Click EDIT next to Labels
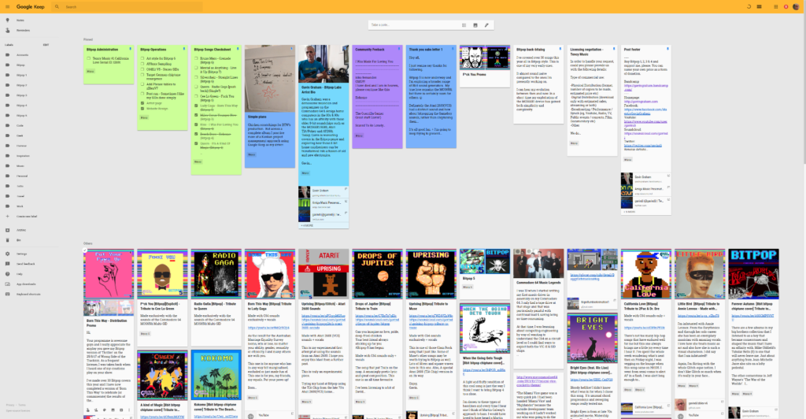Screen dimensions: 806x419 46,45
